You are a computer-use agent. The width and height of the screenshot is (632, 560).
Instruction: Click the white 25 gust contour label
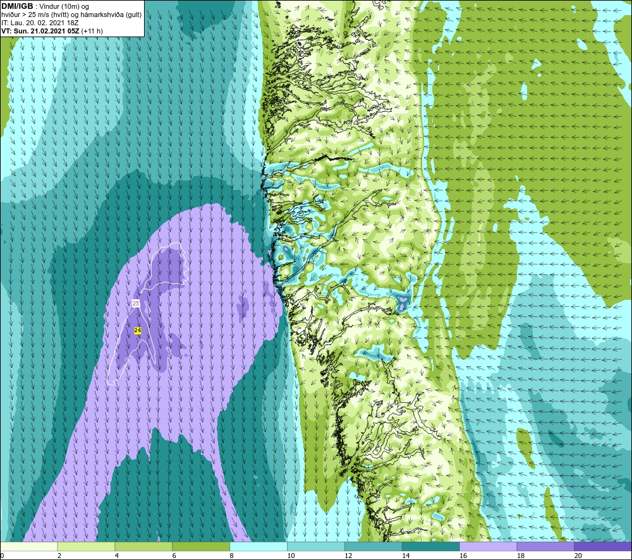[x=136, y=303]
